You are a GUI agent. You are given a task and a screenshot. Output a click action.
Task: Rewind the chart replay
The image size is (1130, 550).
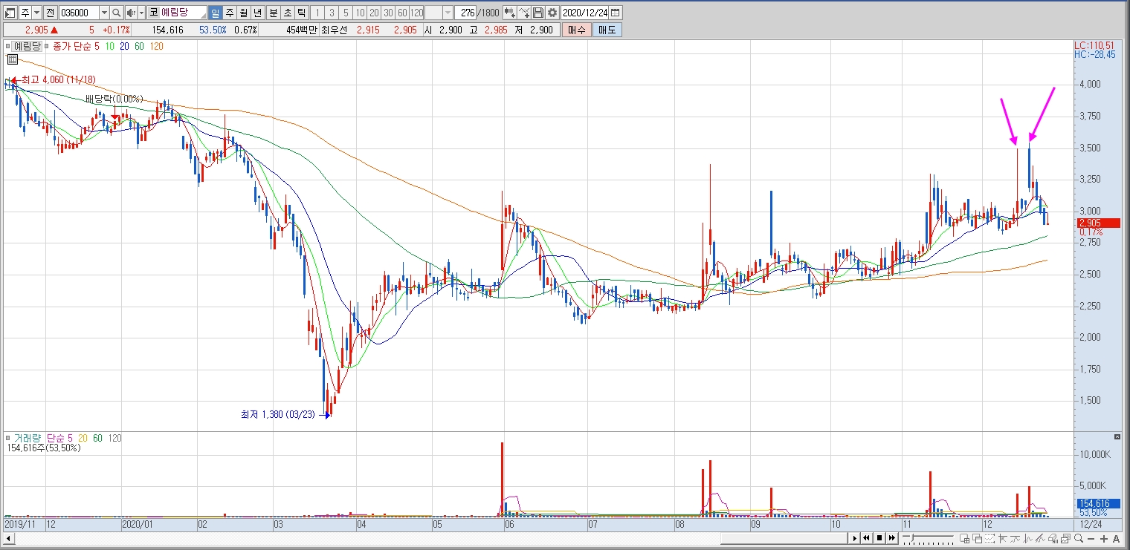(867, 538)
